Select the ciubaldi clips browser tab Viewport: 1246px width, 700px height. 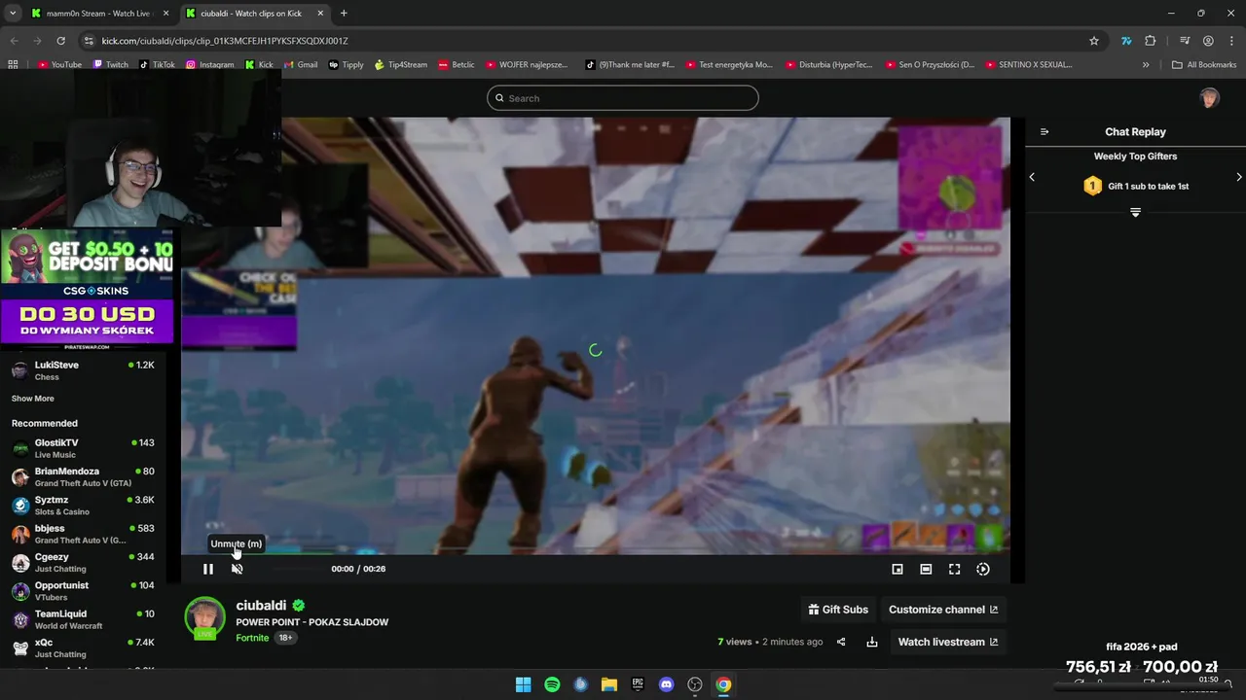[254, 14]
